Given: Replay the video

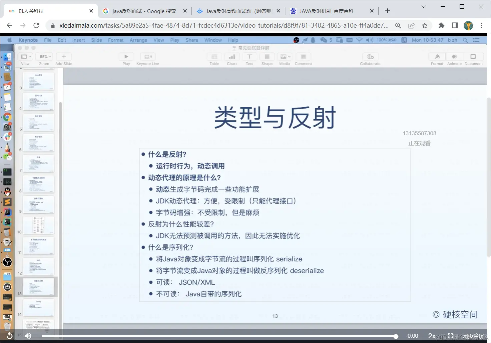Looking at the screenshot, I should pos(10,336).
